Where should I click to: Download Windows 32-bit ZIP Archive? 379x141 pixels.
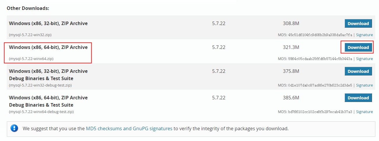tap(358, 24)
